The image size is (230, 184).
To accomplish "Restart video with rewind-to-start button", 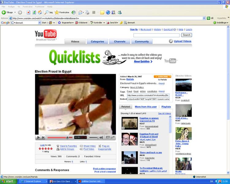I will 43,137.
